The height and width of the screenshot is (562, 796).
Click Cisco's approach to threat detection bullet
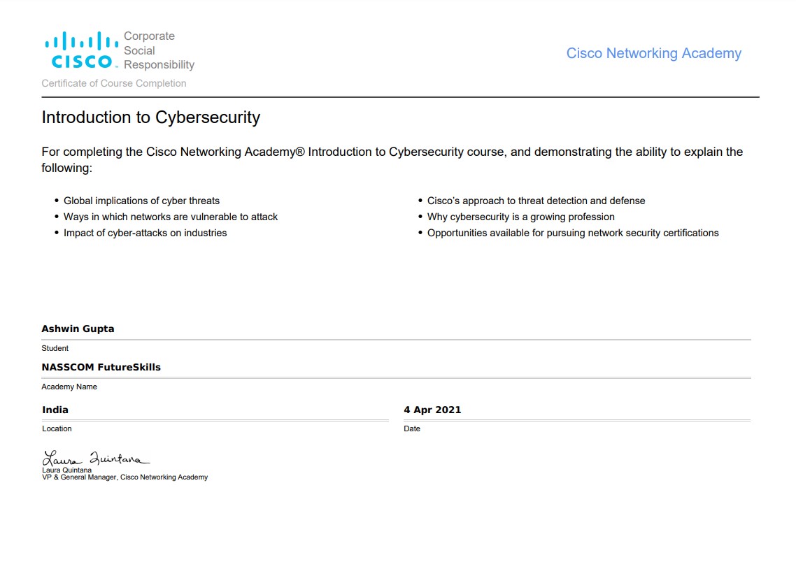point(536,201)
